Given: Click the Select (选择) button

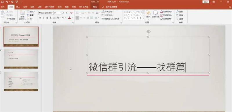Looking at the screenshot, I should 180,19.
